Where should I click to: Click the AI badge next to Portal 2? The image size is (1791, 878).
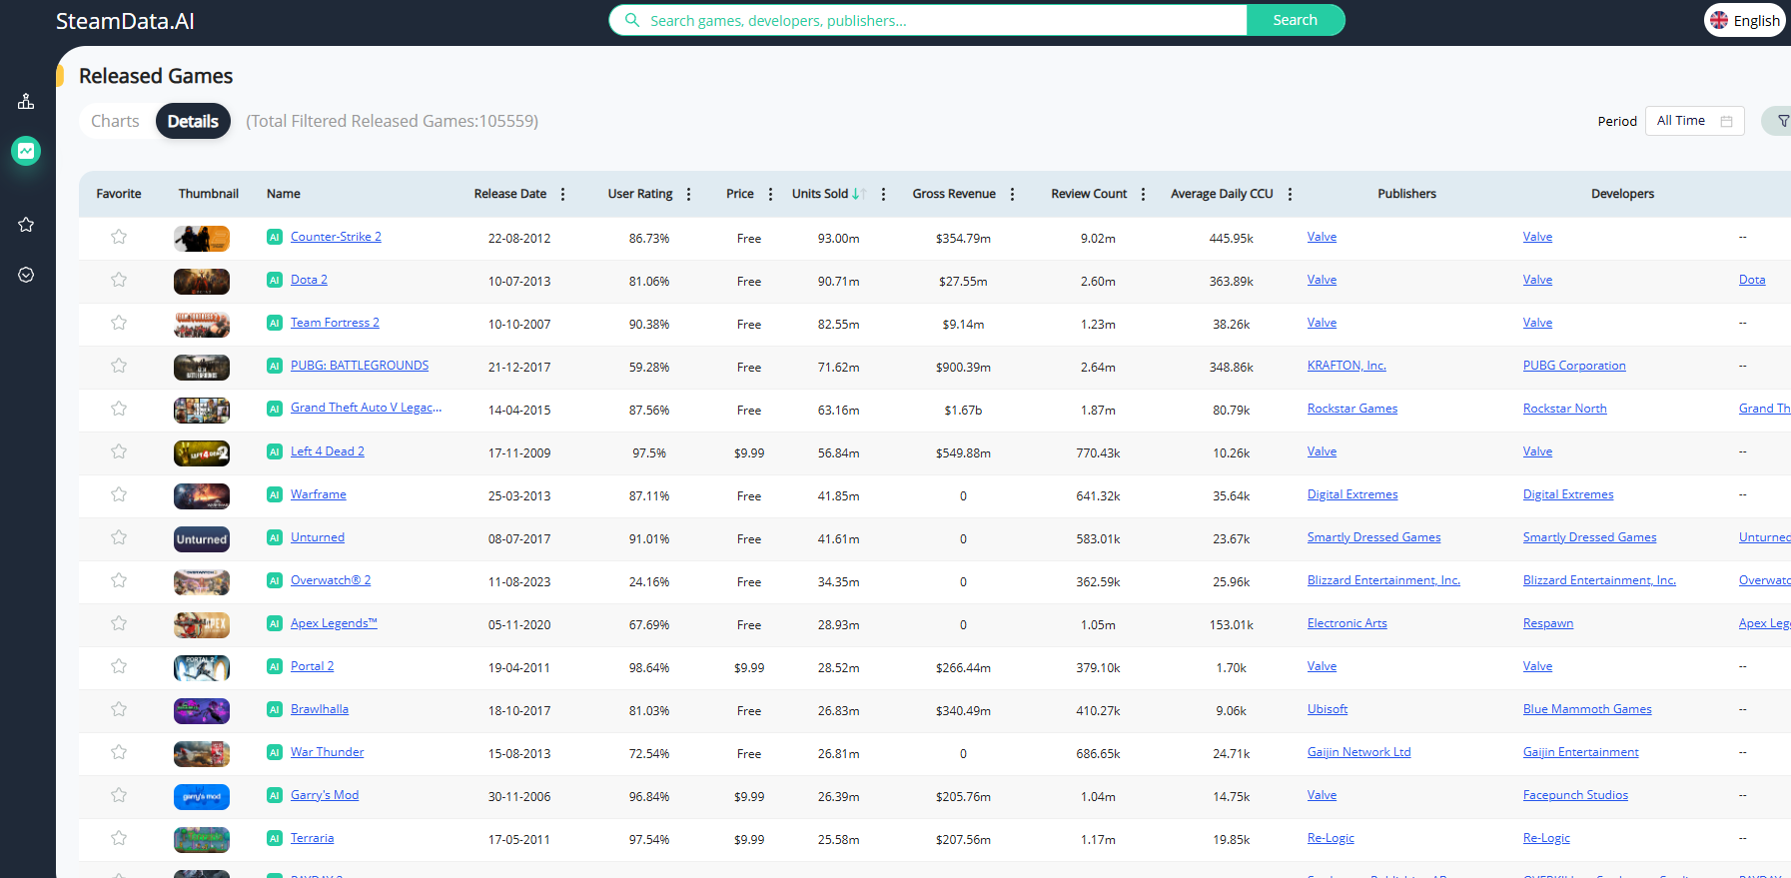pyautogui.click(x=275, y=666)
